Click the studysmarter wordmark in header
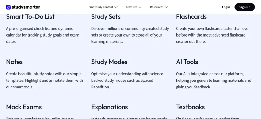This screenshot has width=261, height=119. [x=26, y=7]
